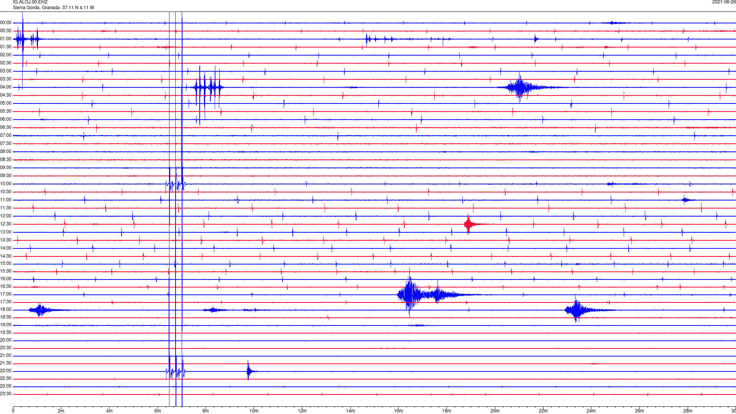Click the 12m axis tick label

coord(302,411)
